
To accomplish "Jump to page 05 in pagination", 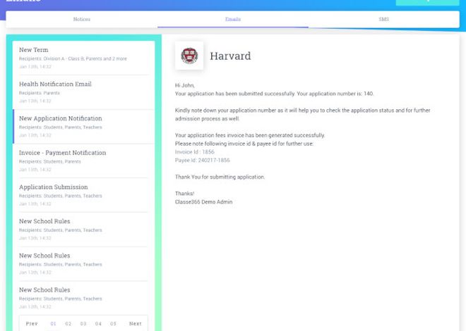I will pyautogui.click(x=113, y=323).
